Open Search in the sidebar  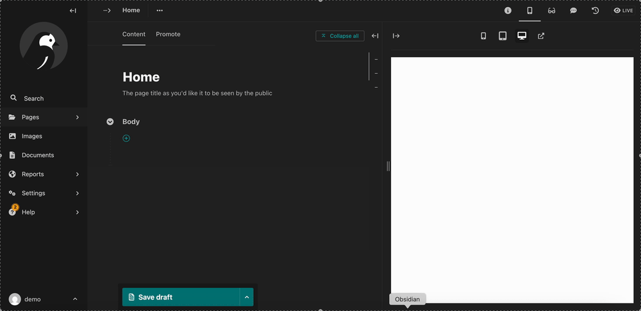[x=44, y=98]
